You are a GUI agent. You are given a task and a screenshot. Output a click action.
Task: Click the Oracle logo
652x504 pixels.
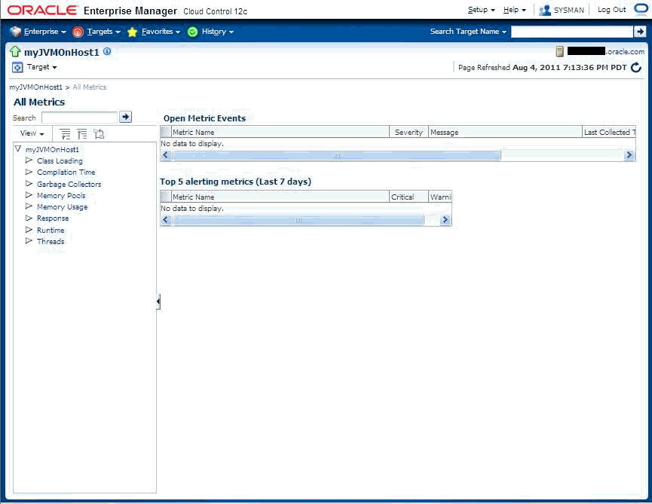tap(43, 11)
